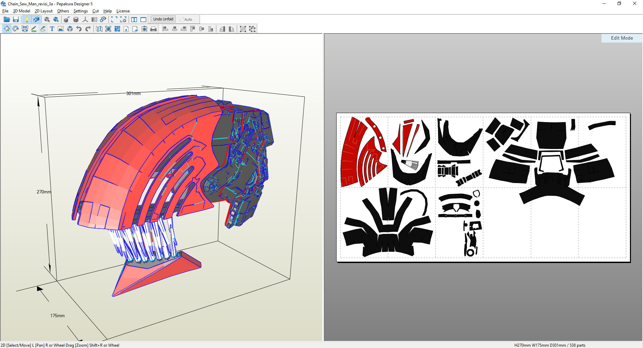This screenshot has width=643, height=348.
Task: Click the Edit Mode label in 2D pane
Action: [x=621, y=38]
